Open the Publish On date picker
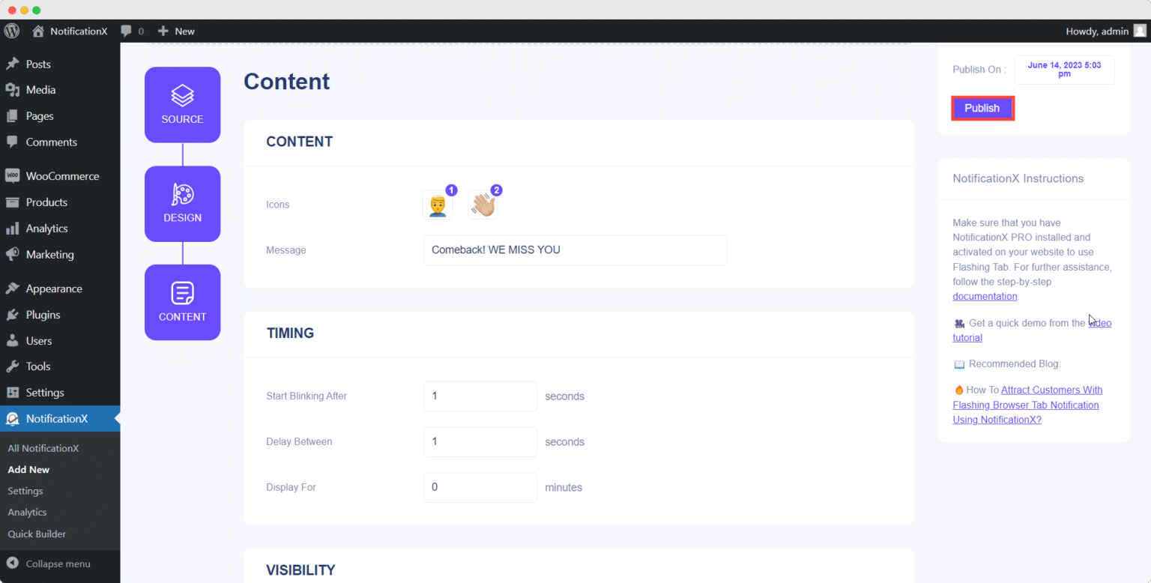 (x=1064, y=70)
